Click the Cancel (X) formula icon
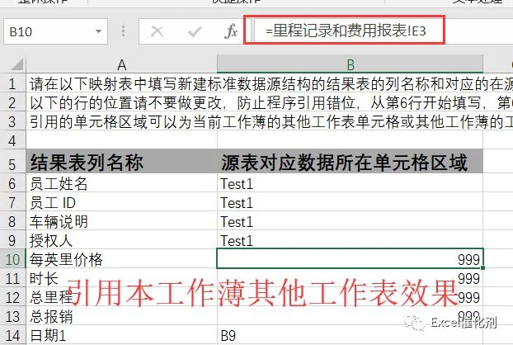 157,31
